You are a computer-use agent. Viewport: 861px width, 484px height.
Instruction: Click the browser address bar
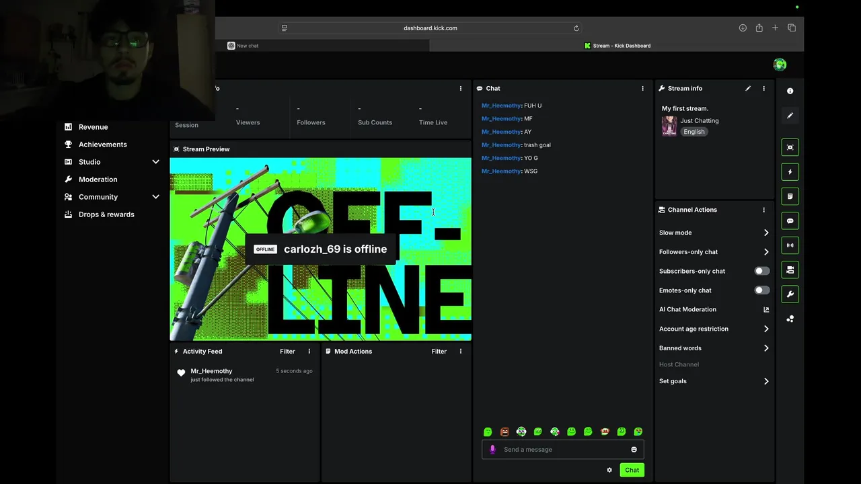pos(430,28)
